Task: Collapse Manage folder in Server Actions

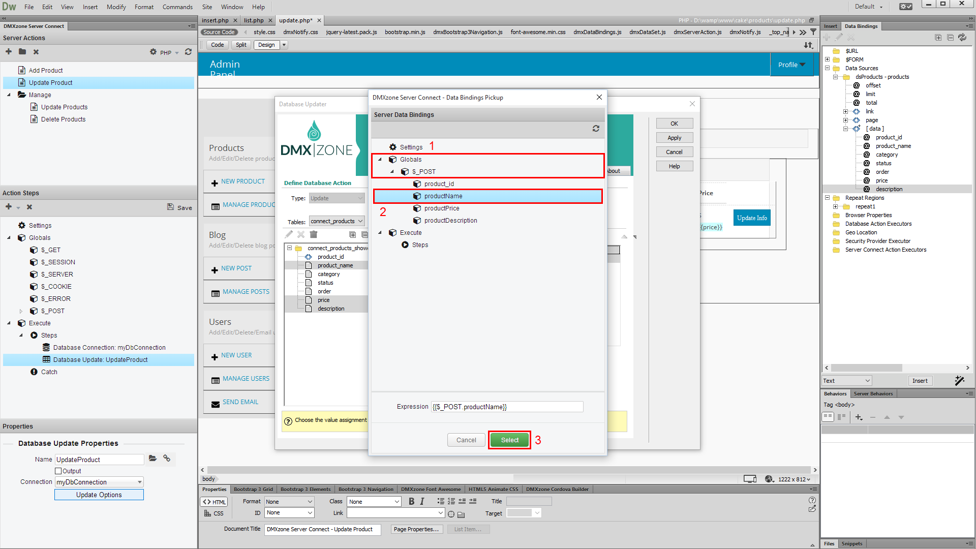Action: (9, 95)
